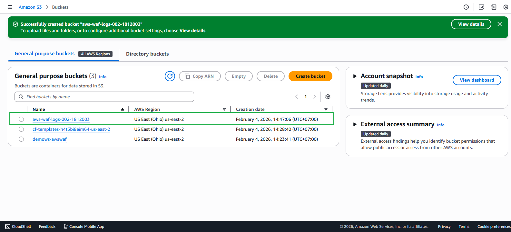Sort by Name column arrow
Viewport: 511px width, 232px height.
(123, 109)
